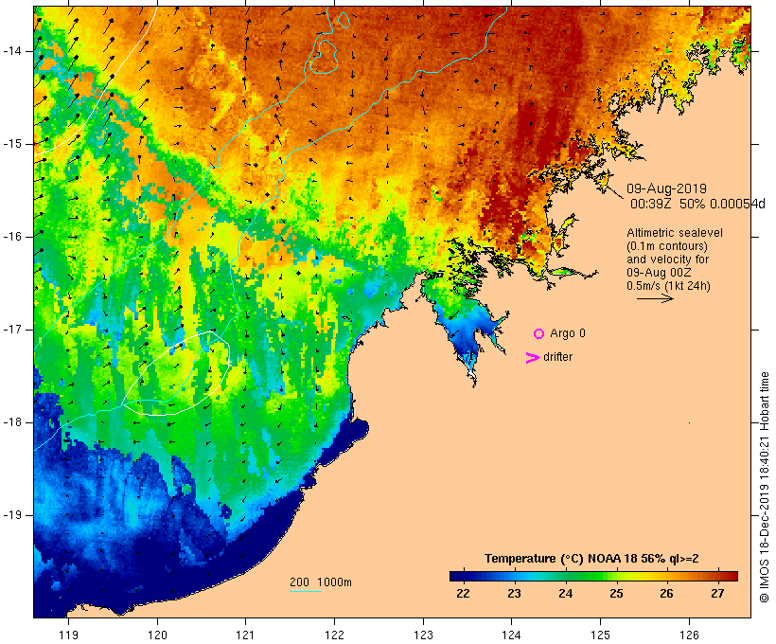776x644 pixels.
Task: Click the longitude axis label '119'
Action: (x=68, y=635)
